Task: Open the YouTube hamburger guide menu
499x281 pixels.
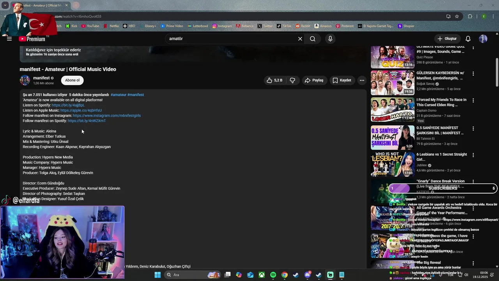Action: (9, 39)
